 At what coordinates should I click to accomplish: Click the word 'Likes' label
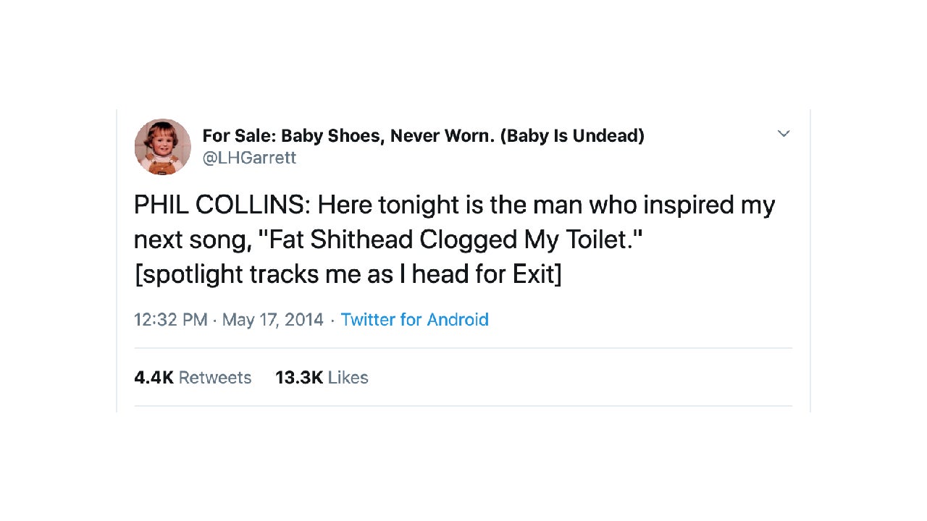348,378
